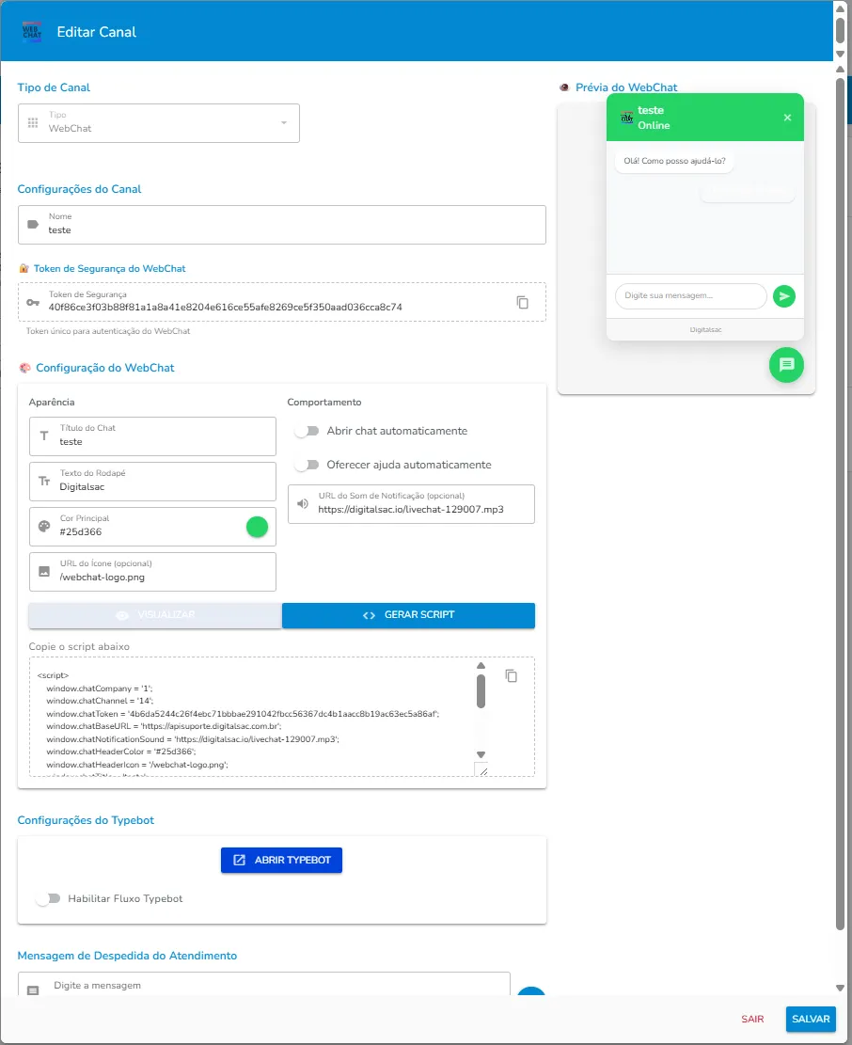
Task: Open the Tipo channel type dropdown
Action: point(159,122)
